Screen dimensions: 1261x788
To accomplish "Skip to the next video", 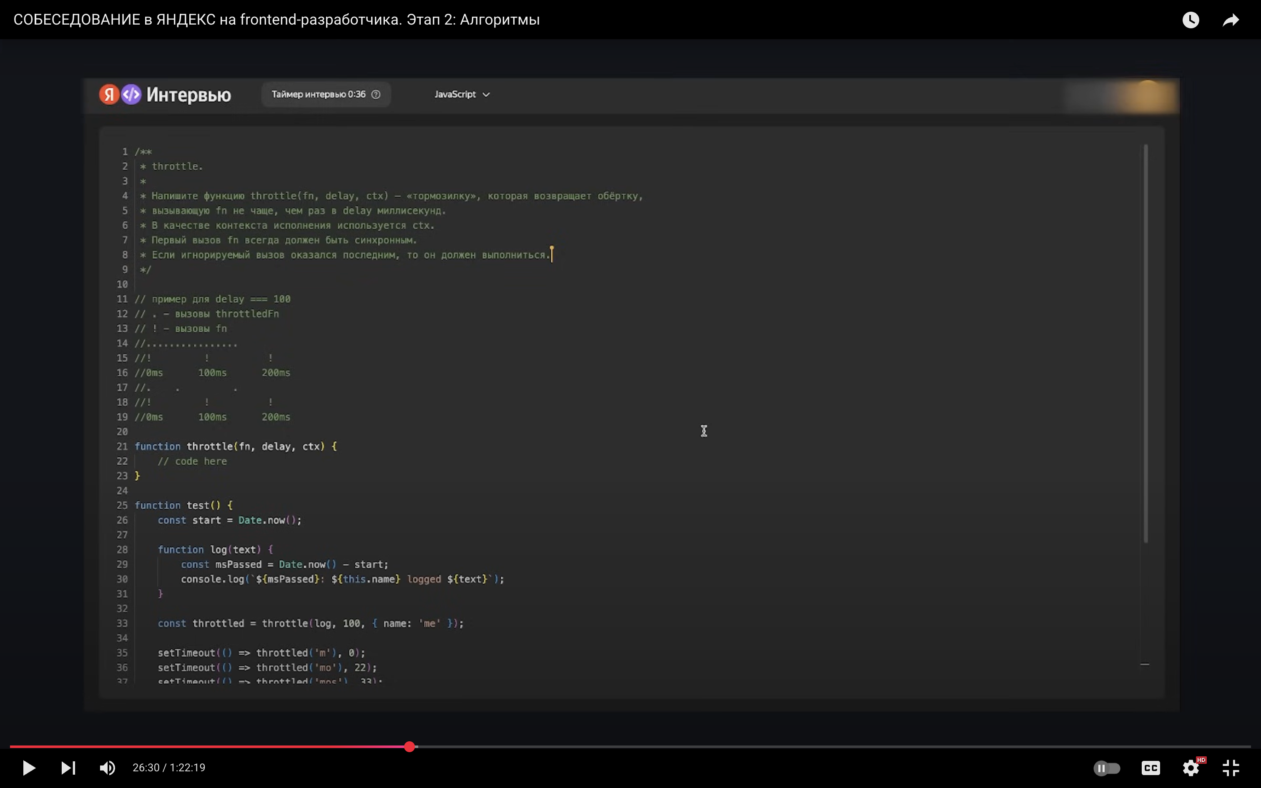I will 68,768.
